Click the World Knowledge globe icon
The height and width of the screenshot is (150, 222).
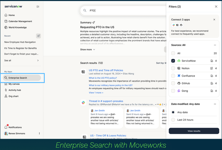6,27
